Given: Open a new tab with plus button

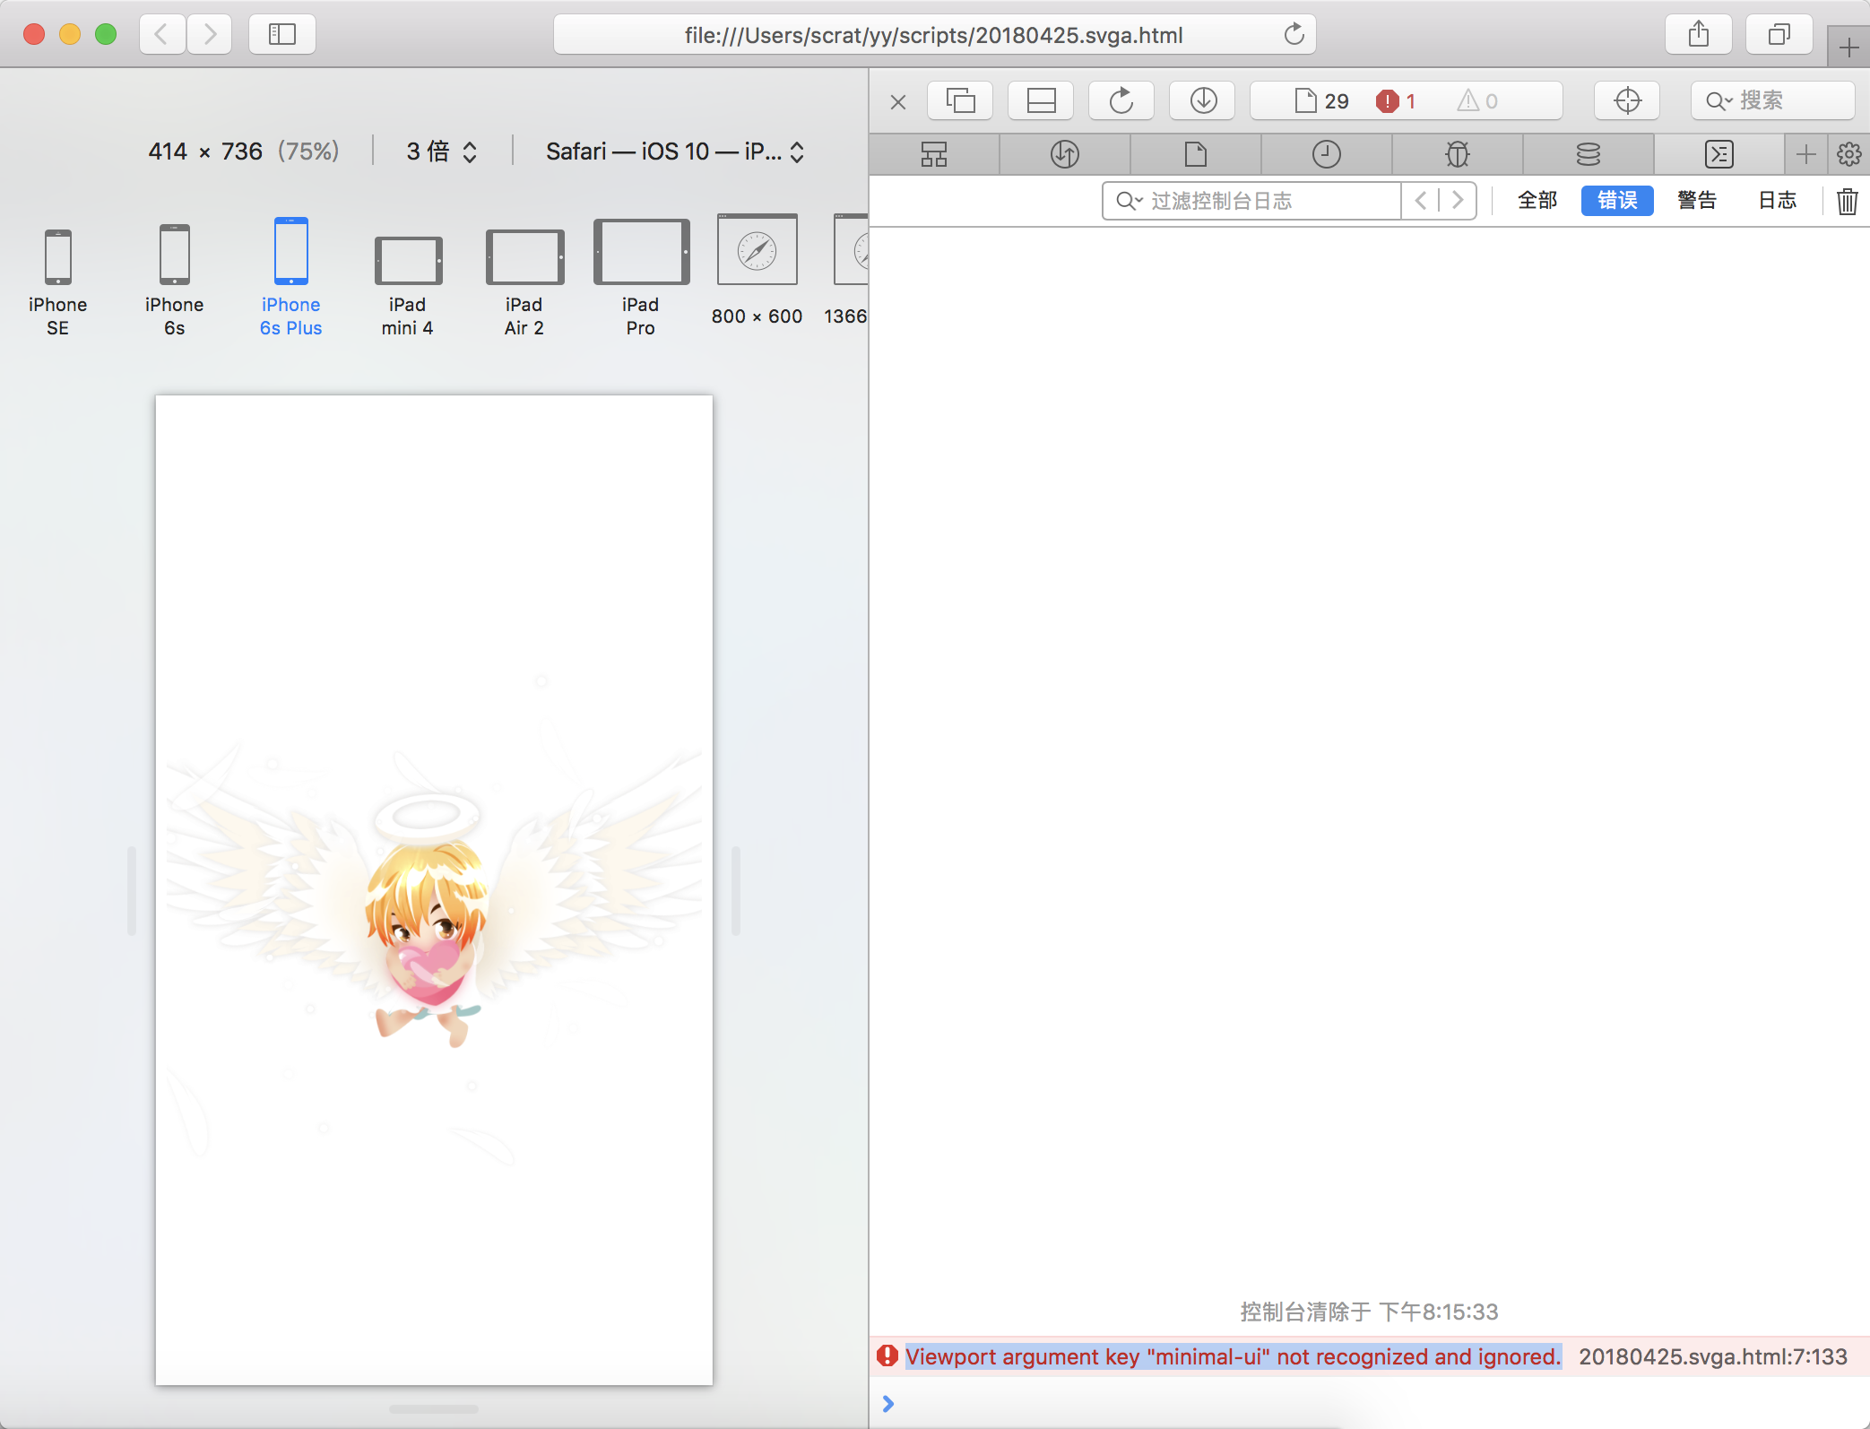Looking at the screenshot, I should [1848, 47].
